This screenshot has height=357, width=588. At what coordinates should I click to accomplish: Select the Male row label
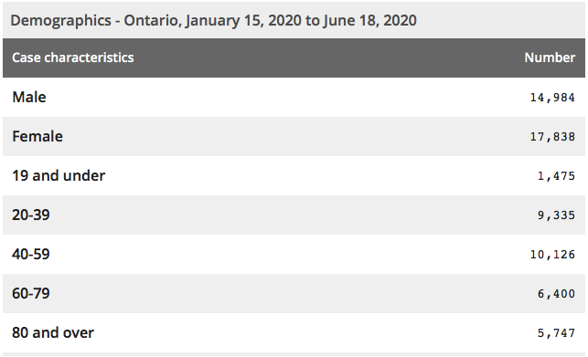point(29,97)
